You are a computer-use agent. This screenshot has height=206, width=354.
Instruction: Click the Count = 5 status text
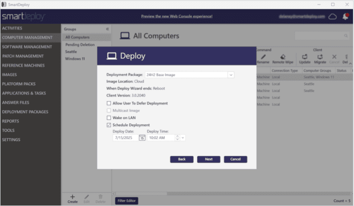[342, 200]
